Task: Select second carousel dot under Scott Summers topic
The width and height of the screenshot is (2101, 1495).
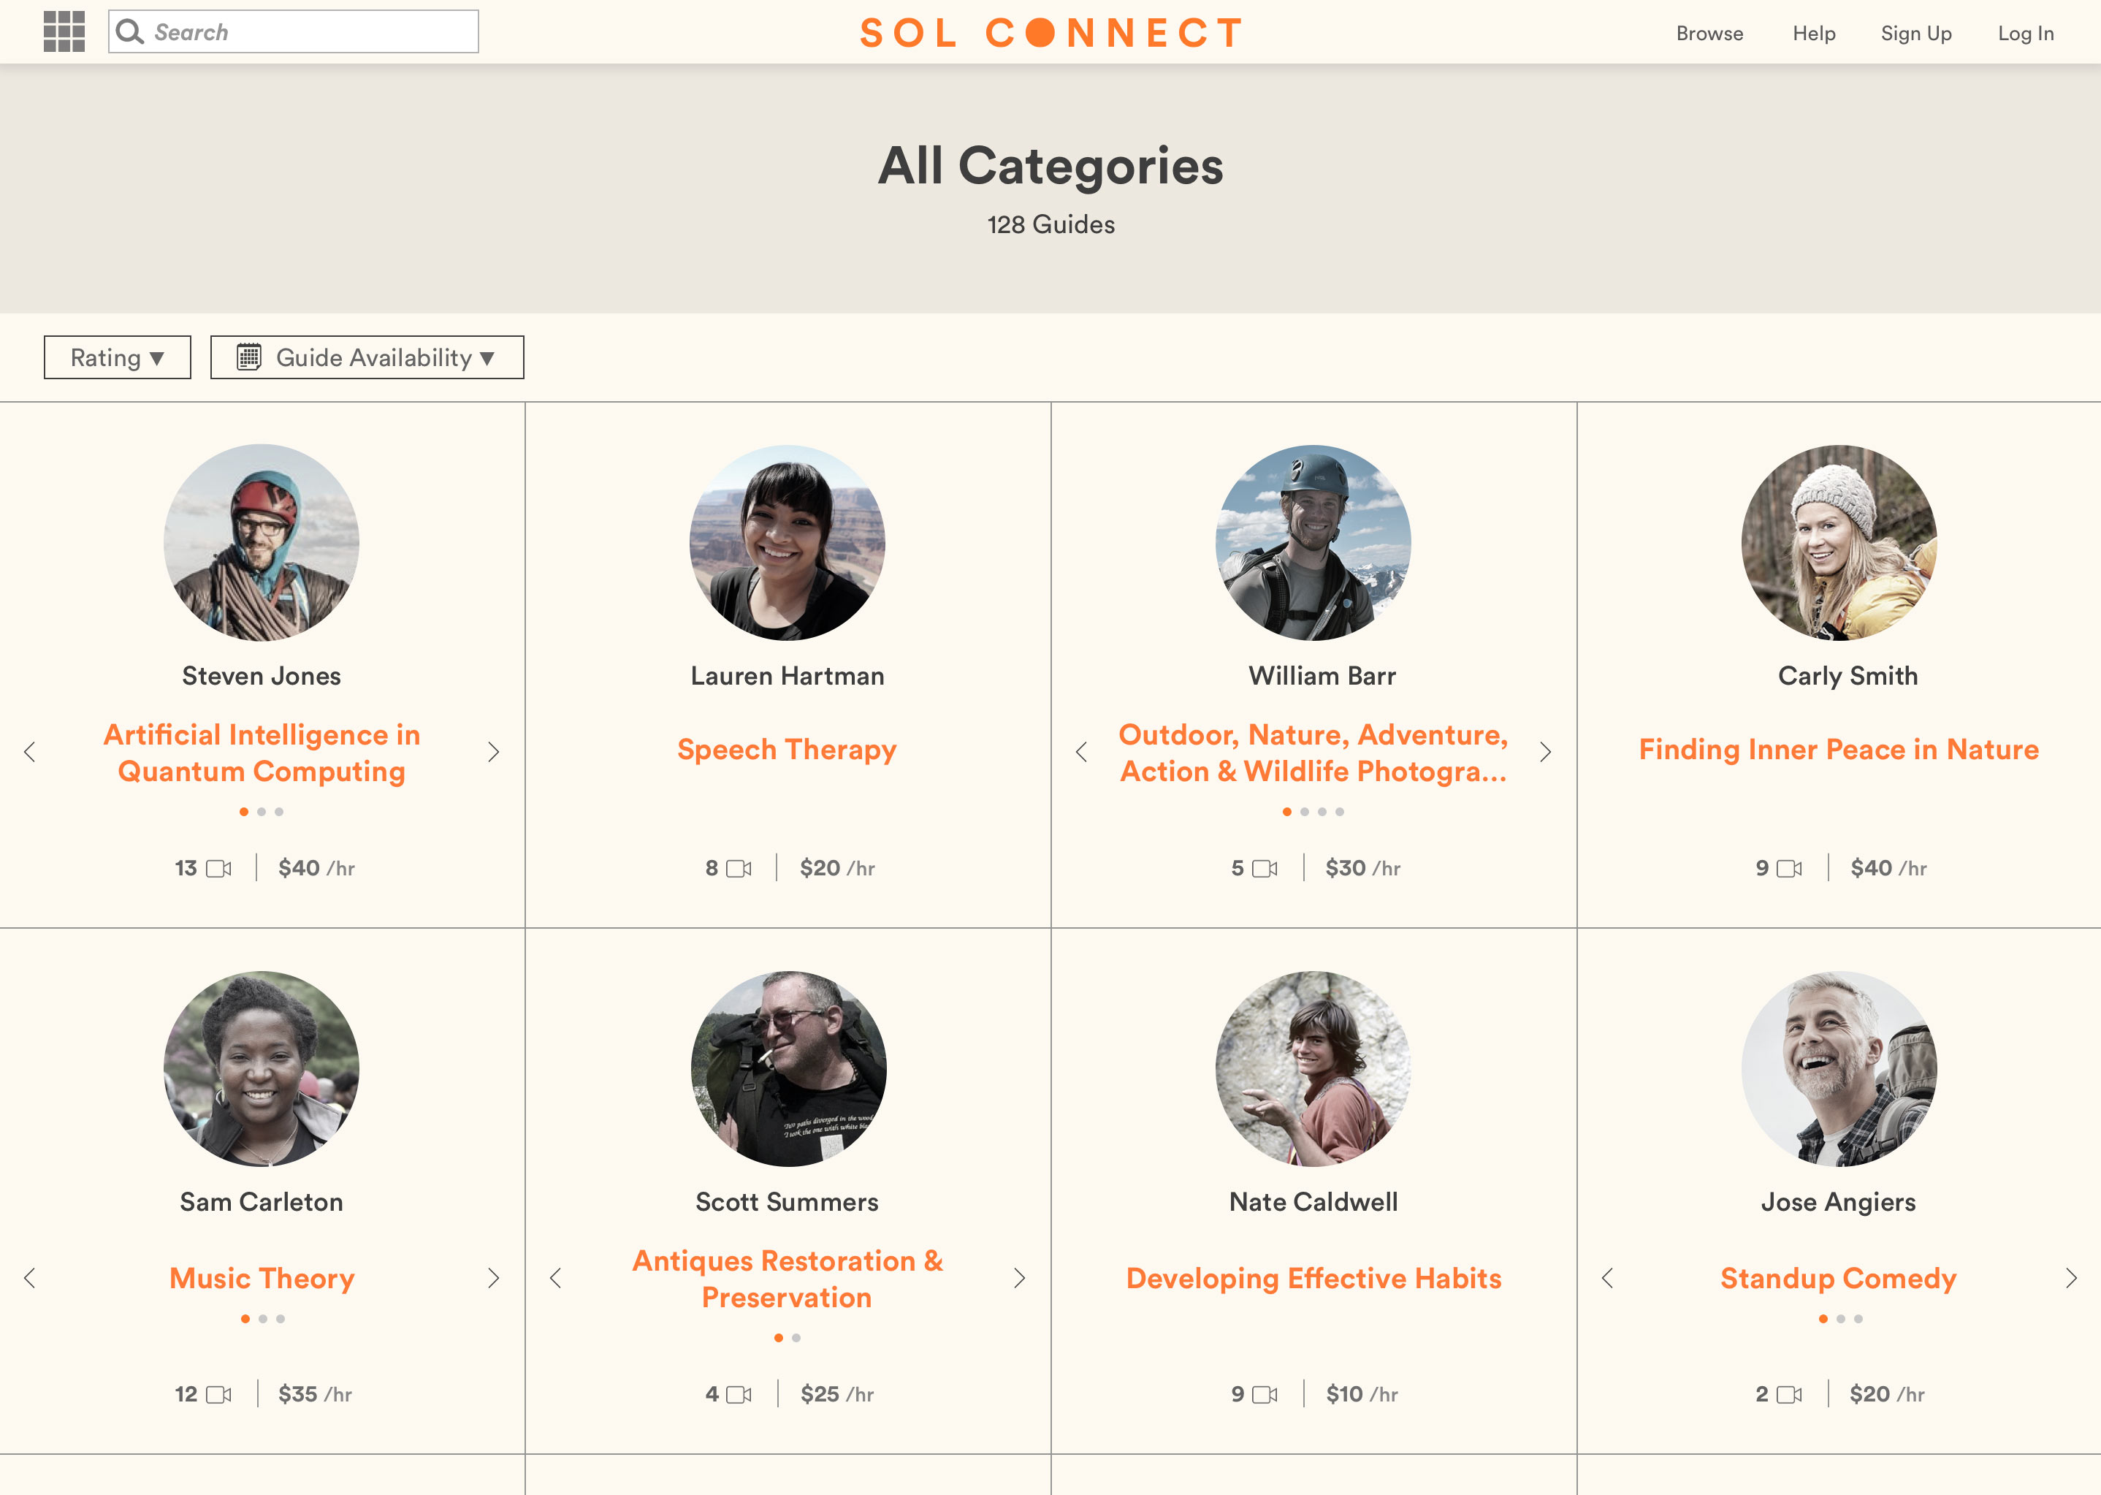Action: pos(796,1338)
